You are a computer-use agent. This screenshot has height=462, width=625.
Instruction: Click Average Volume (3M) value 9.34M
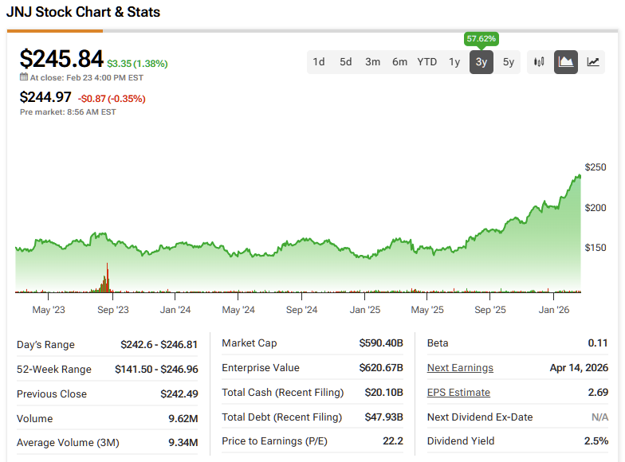point(183,443)
